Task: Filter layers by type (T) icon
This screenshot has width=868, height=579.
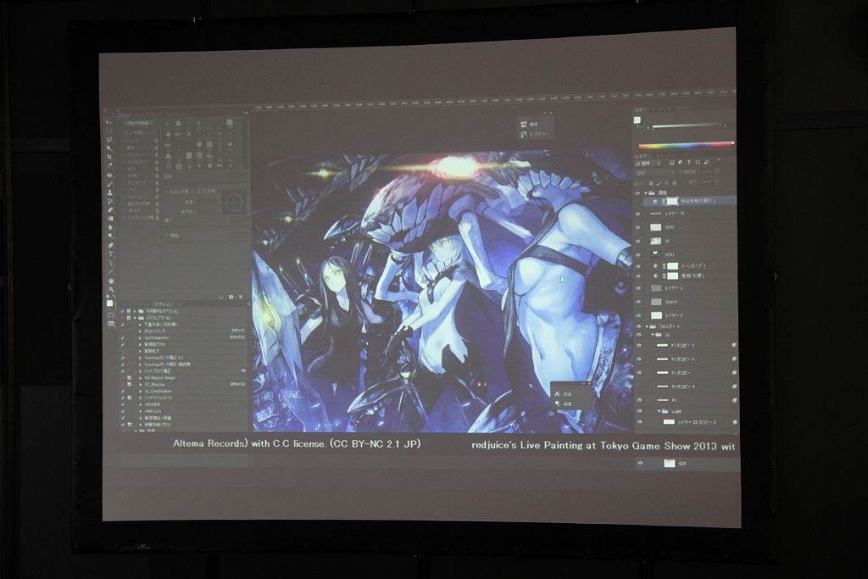Action: [688, 162]
